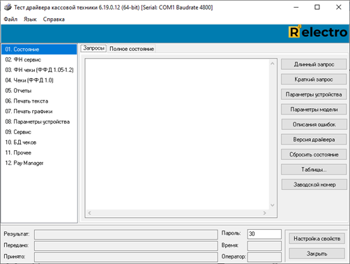Click the Принято field
The width and height of the screenshot is (350, 264).
(126, 257)
